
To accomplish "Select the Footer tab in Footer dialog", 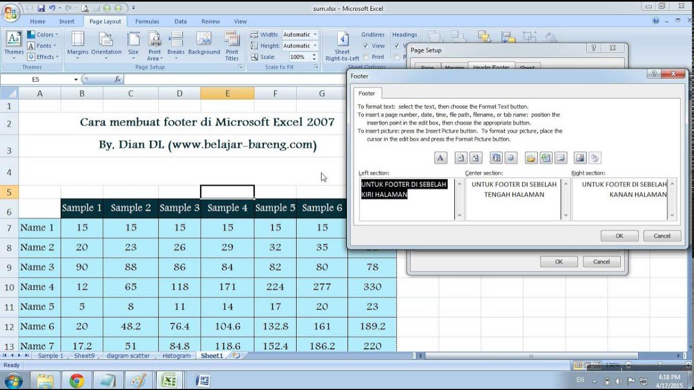I will point(367,94).
